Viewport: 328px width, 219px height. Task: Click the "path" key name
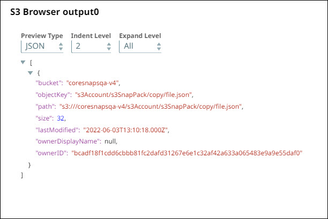[x=45, y=107]
